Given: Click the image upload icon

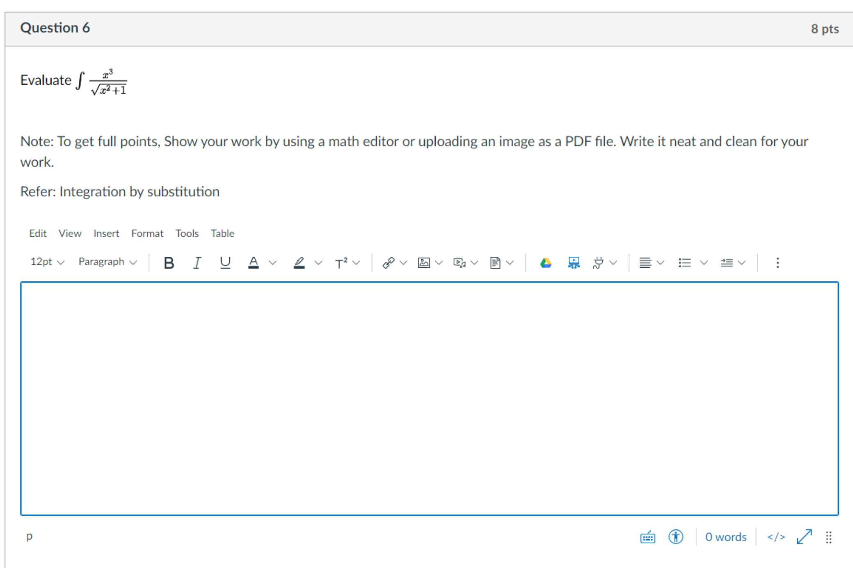Looking at the screenshot, I should coord(424,262).
